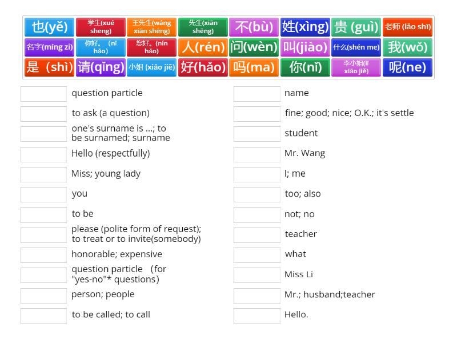Click the answer slot beside 'to be called; to call'

point(43,314)
